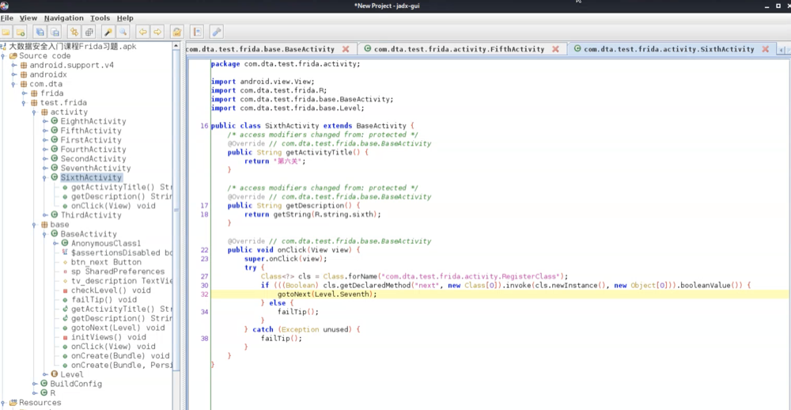The height and width of the screenshot is (410, 791).
Task: Open preferences with the wrench icon
Action: [217, 32]
